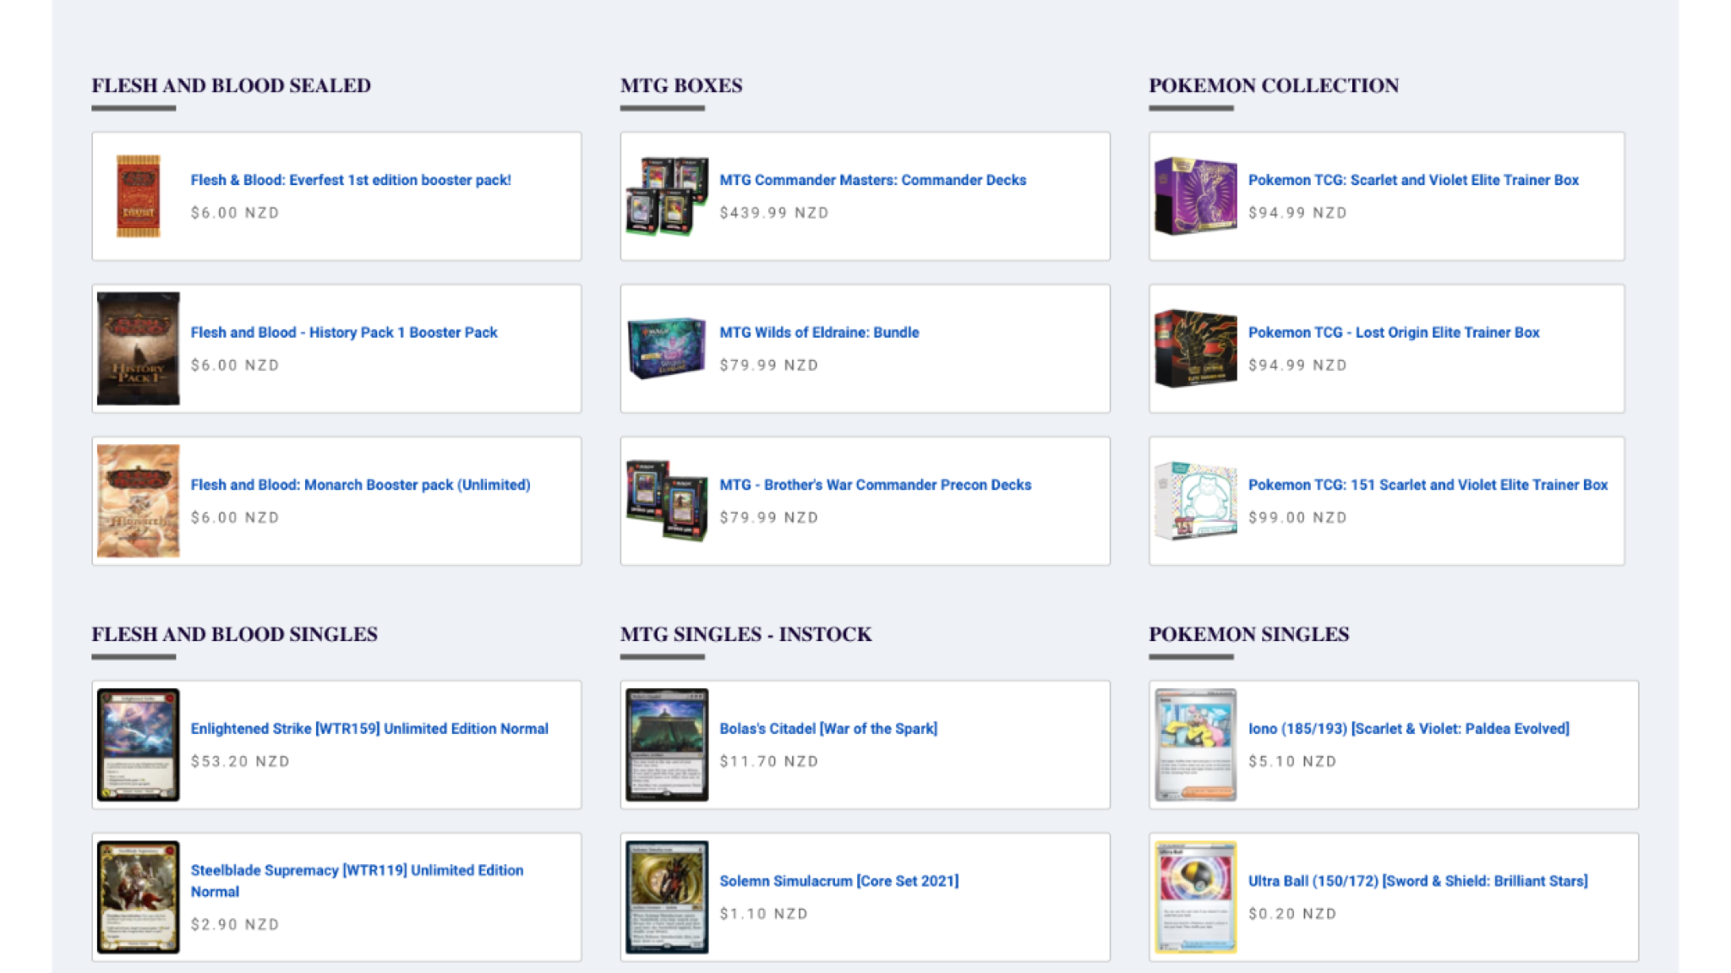Click the $11.70 NZD price

click(768, 762)
